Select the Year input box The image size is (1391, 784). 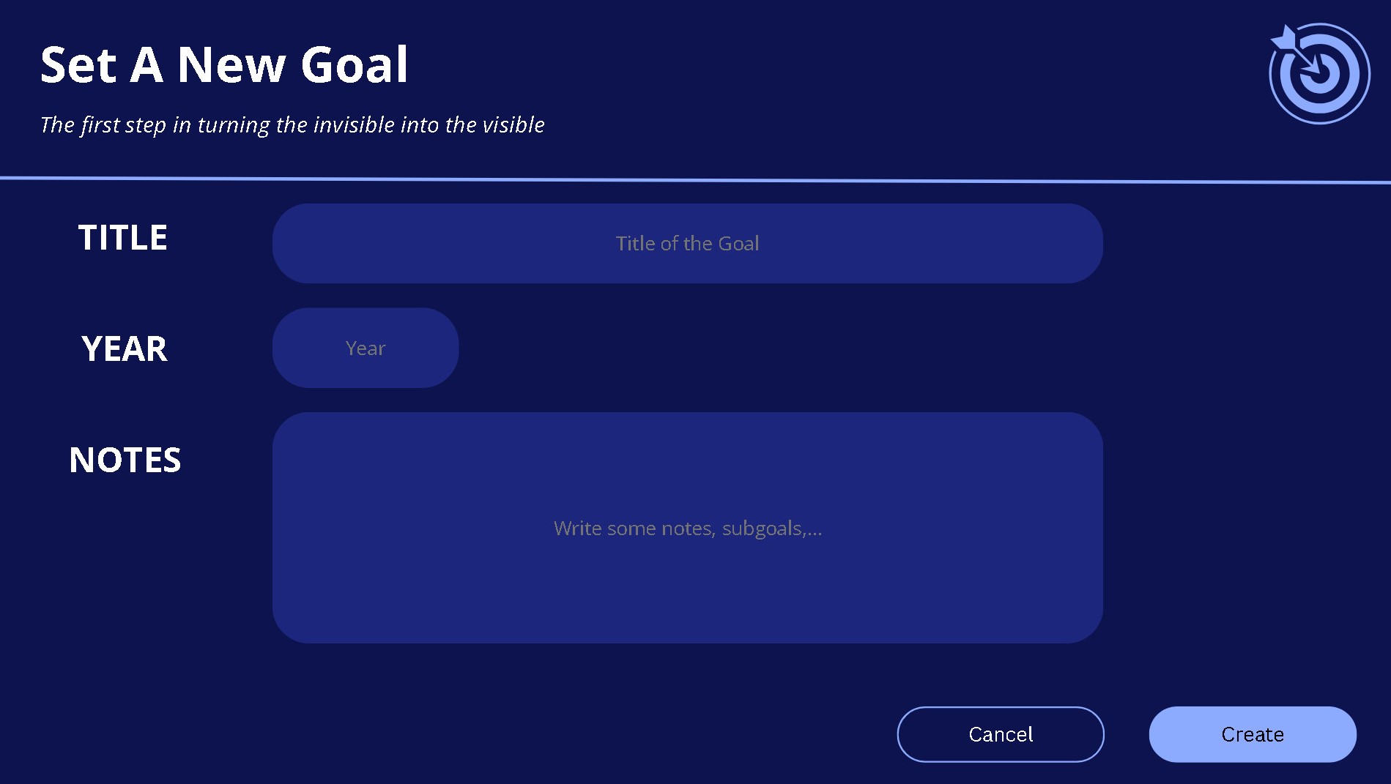[366, 348]
